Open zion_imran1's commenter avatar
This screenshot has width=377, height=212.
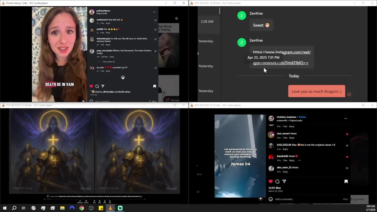click(271, 135)
